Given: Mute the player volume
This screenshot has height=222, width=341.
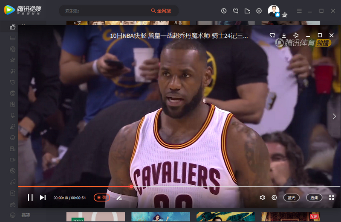Looking at the screenshot, I should click(263, 198).
